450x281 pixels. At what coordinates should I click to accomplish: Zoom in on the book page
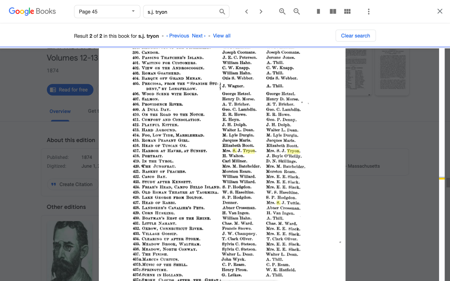pos(282,11)
